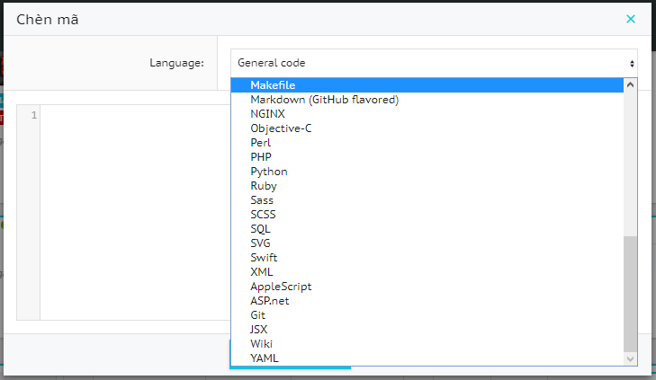
Task: Select Python as code language
Action: [x=269, y=172]
